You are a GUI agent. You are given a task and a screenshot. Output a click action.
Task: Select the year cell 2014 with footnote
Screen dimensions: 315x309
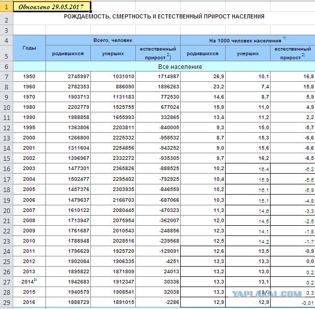(x=29, y=282)
